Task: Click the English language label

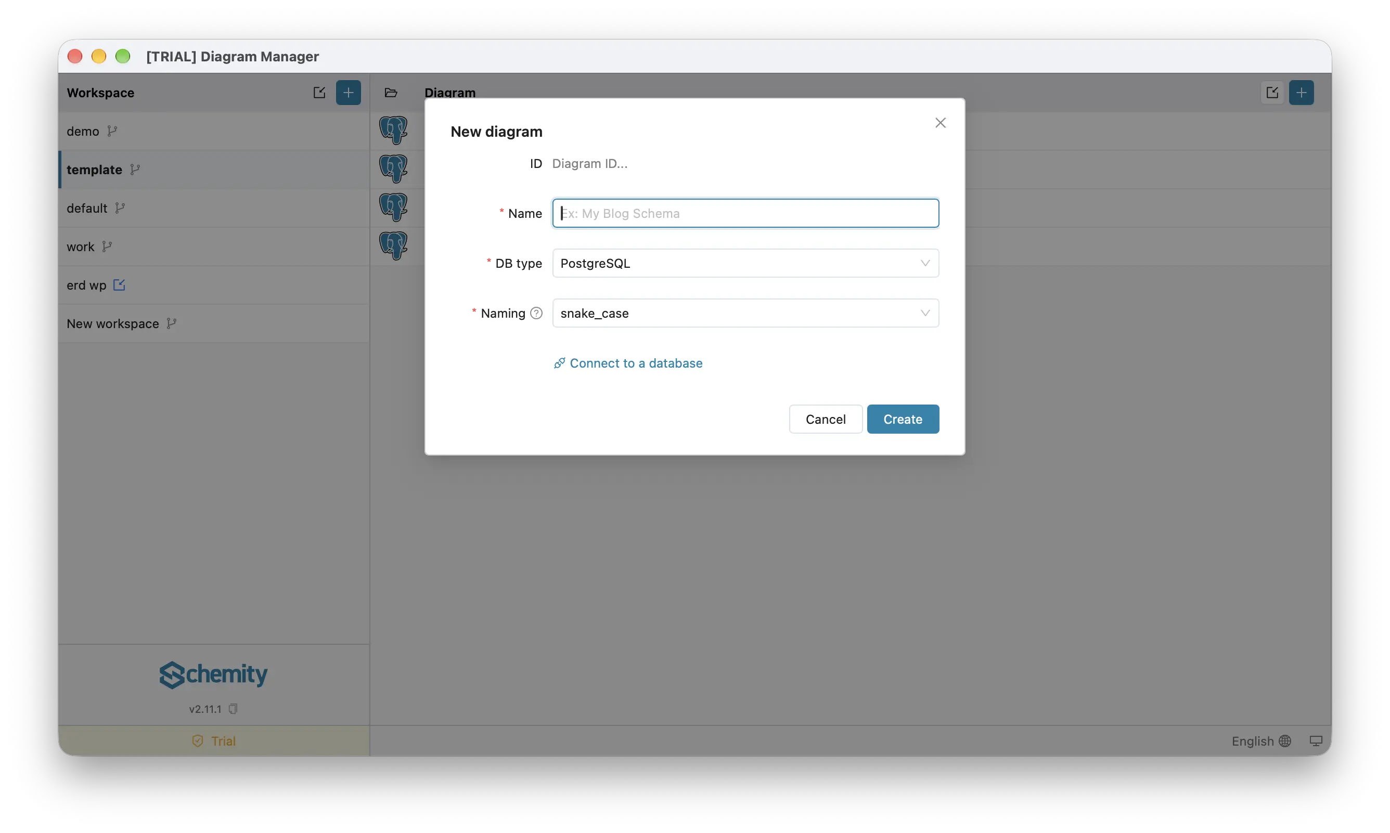Action: point(1252,741)
